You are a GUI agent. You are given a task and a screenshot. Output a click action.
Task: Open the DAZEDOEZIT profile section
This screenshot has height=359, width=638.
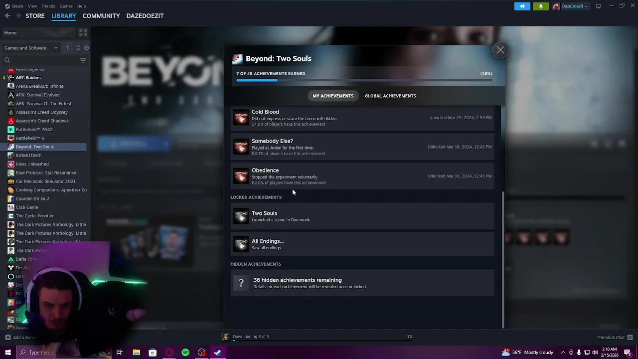(x=145, y=16)
